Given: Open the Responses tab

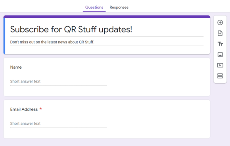Looking at the screenshot, I should click(x=119, y=7).
